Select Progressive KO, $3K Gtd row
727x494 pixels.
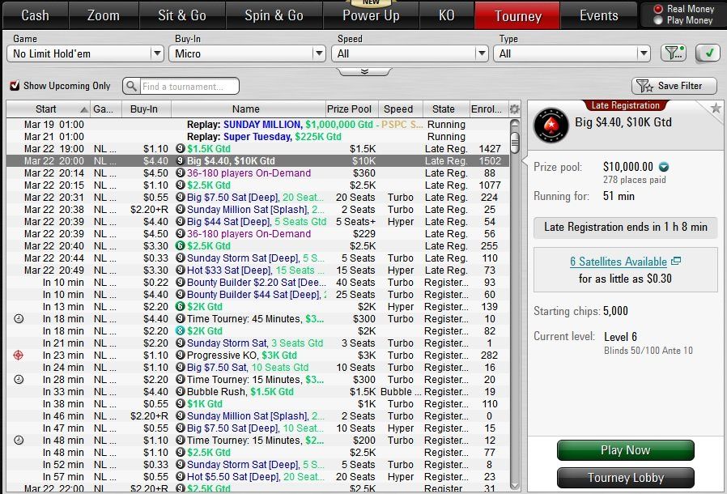pyautogui.click(x=257, y=356)
